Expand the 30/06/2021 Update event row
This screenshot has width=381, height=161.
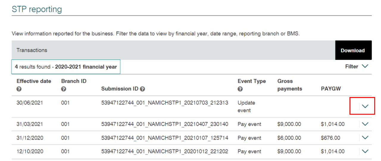click(x=365, y=107)
